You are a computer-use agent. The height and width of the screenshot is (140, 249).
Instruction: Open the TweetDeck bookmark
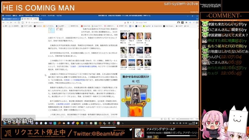(38, 26)
